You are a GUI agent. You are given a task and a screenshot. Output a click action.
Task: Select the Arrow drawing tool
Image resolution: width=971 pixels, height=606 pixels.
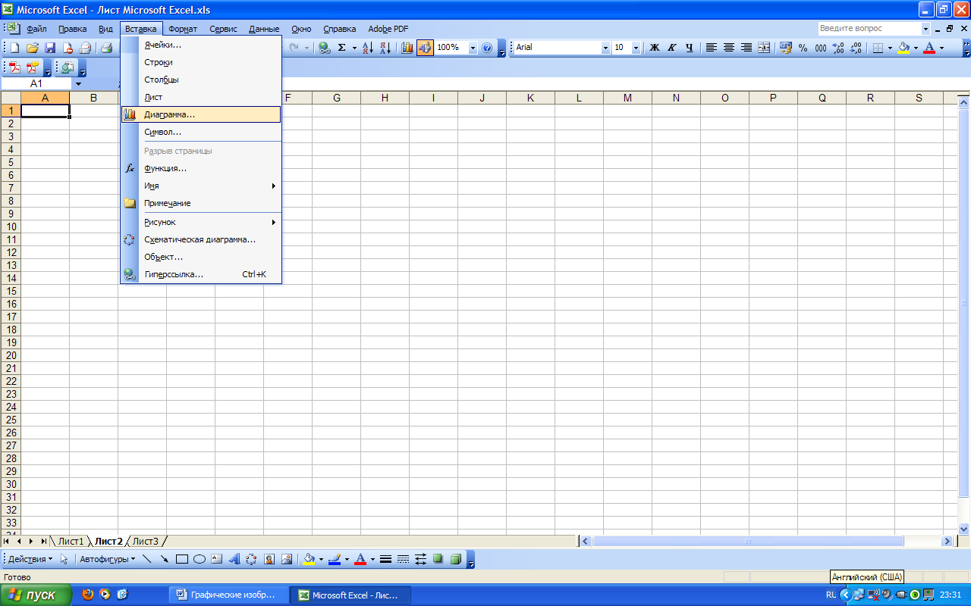click(164, 559)
